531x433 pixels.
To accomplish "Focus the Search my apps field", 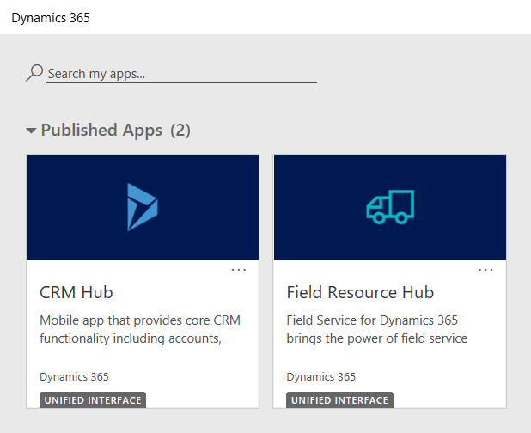I will pyautogui.click(x=181, y=74).
